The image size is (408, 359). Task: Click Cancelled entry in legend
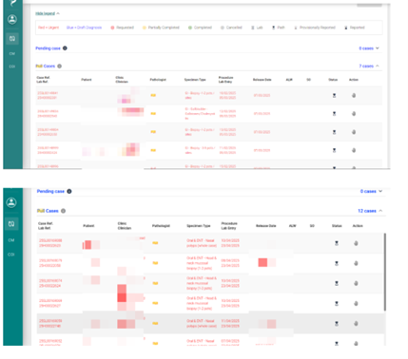click(231, 28)
